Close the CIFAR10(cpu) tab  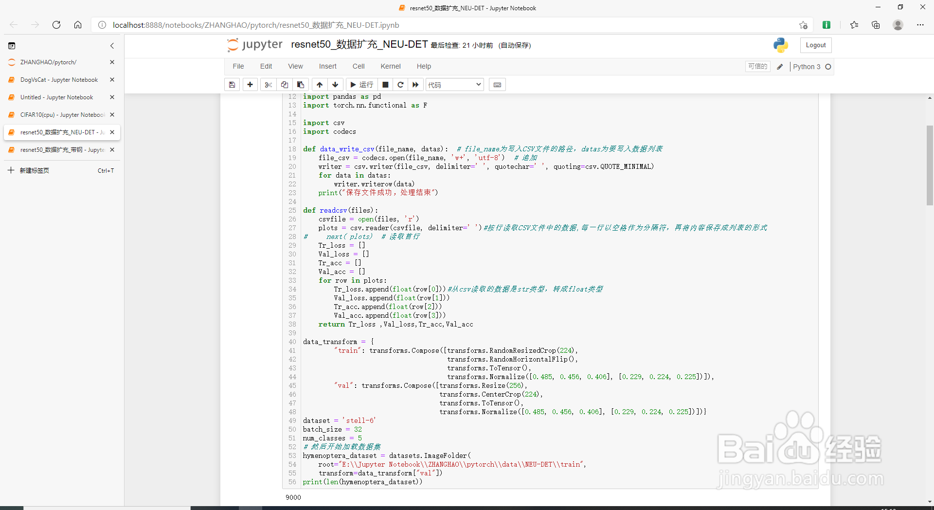tap(112, 115)
